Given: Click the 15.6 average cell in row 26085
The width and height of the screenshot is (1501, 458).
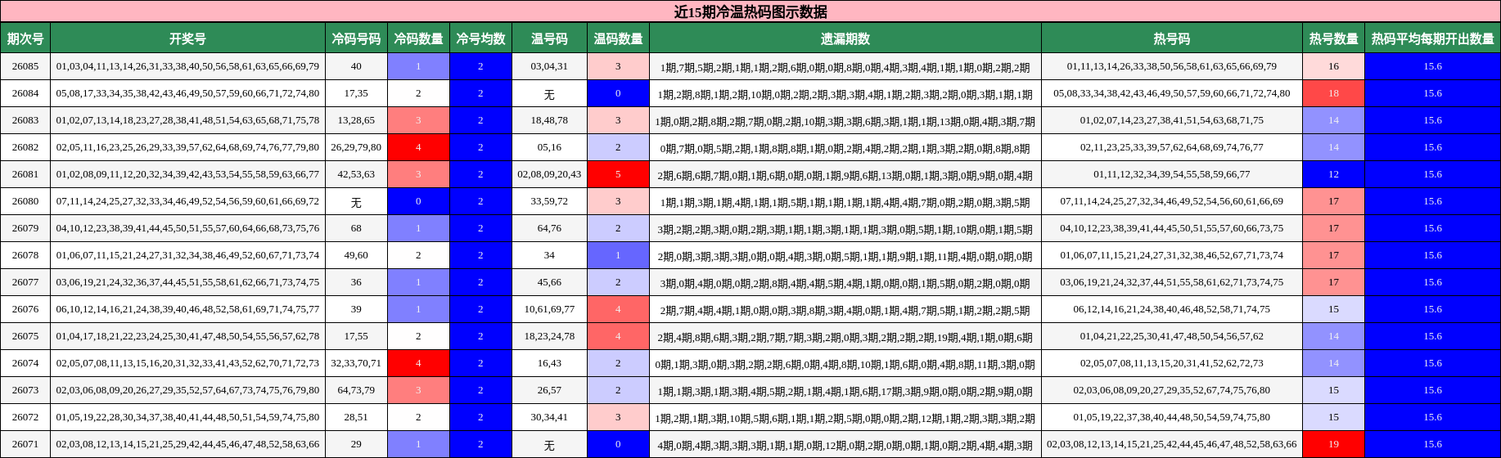Looking at the screenshot, I should [x=1432, y=66].
